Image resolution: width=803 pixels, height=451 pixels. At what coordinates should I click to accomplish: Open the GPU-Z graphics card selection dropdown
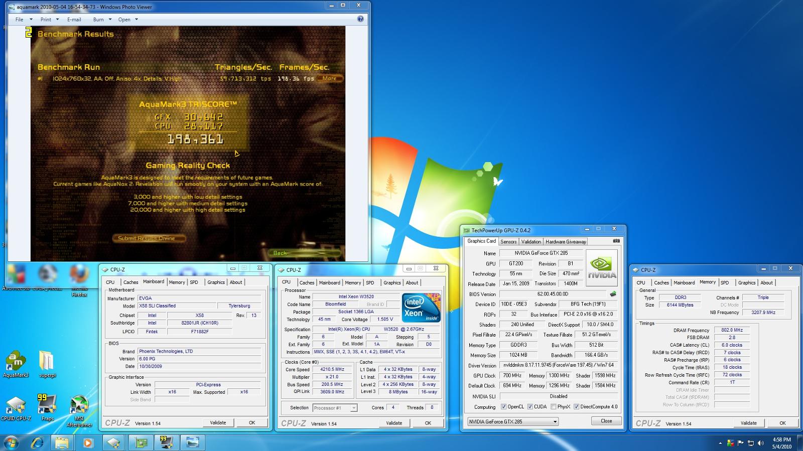[512, 421]
